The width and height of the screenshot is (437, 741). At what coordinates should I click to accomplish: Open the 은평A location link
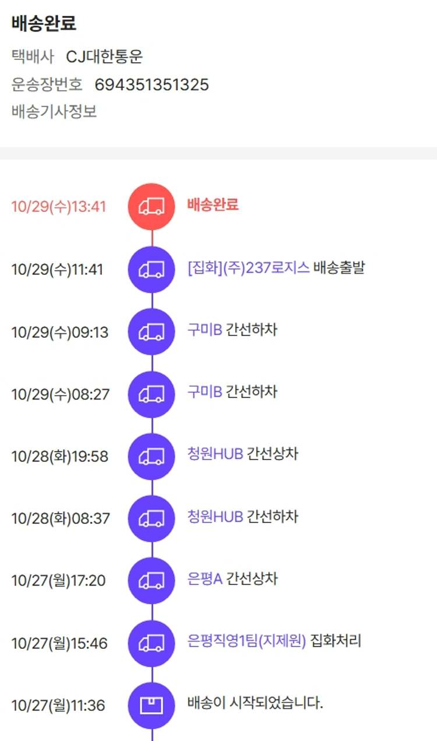tap(205, 578)
